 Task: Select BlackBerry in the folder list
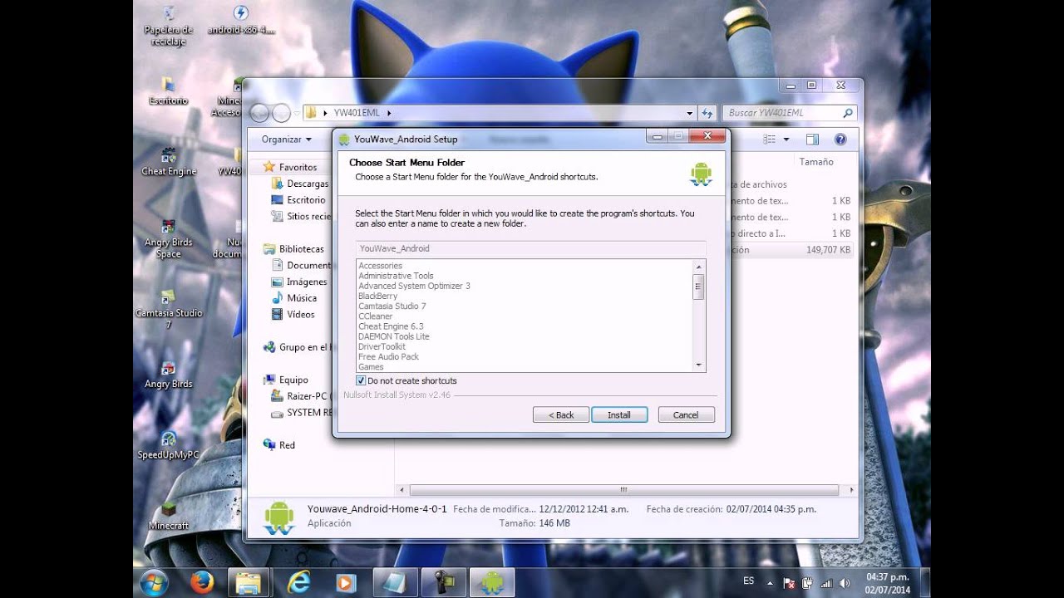pos(377,296)
